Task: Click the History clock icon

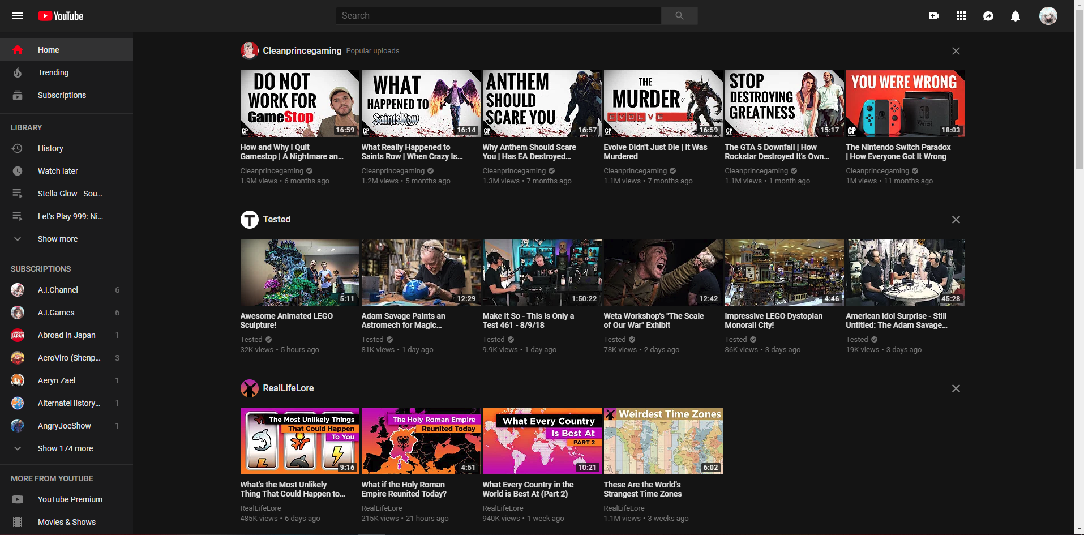Action: coord(18,148)
